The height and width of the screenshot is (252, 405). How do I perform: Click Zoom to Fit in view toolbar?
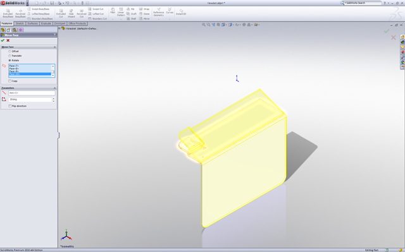coord(204,25)
